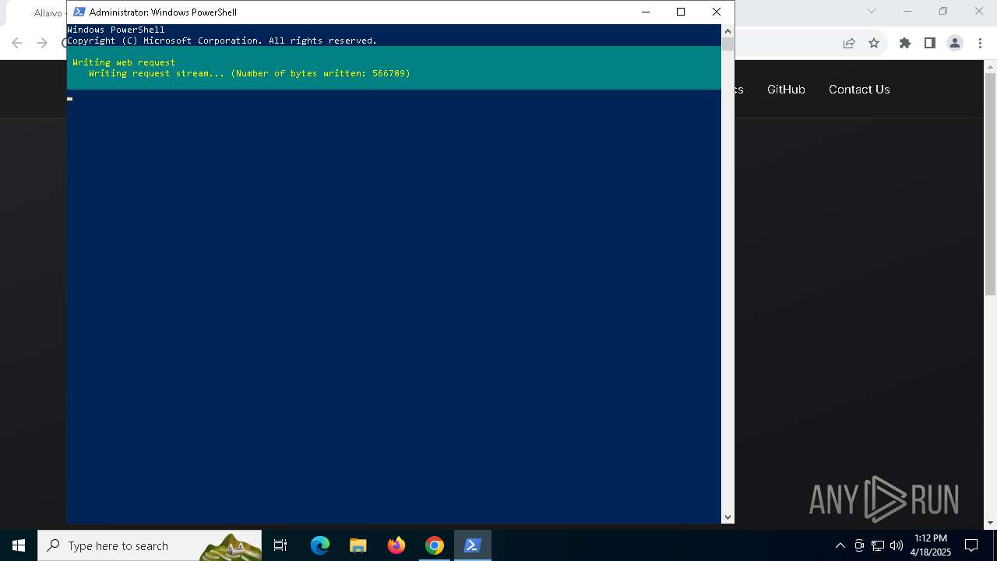Open volume control tray icon

(897, 545)
